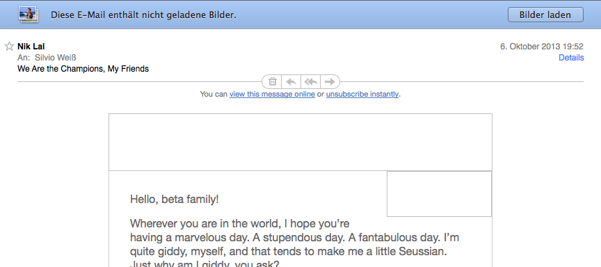The height and width of the screenshot is (267, 601).
Task: Show header Details
Action: coord(571,58)
